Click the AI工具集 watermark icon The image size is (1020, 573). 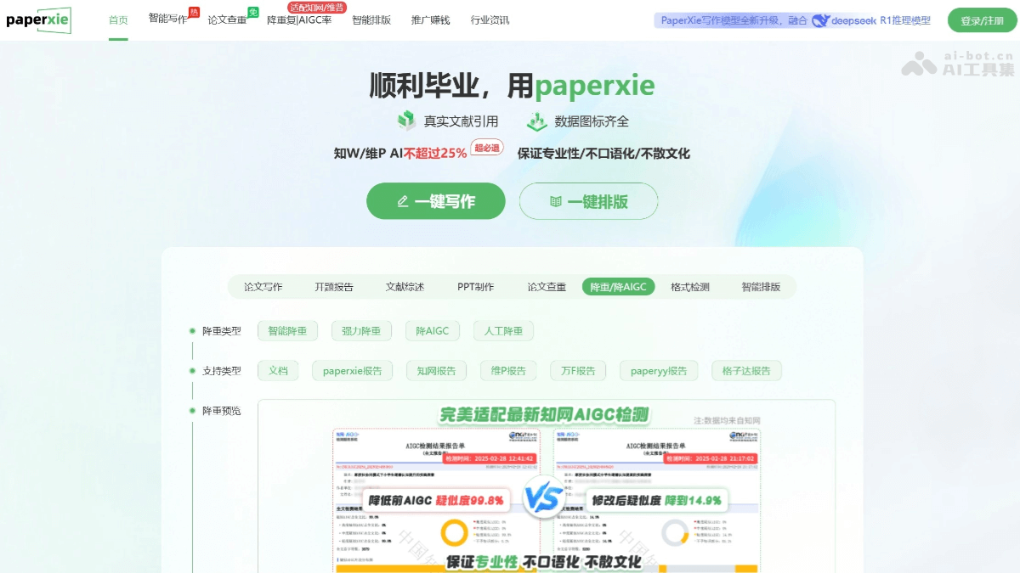pyautogui.click(x=917, y=65)
